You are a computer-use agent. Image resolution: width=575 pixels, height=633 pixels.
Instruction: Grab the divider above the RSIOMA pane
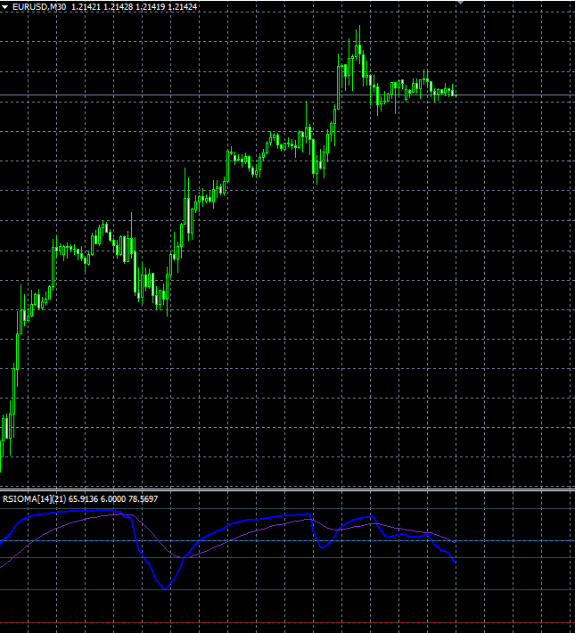pos(287,489)
